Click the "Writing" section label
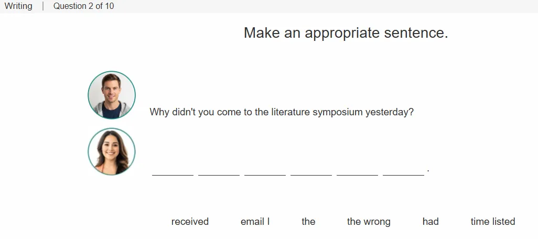Image resolution: width=538 pixels, height=239 pixels. coord(18,6)
